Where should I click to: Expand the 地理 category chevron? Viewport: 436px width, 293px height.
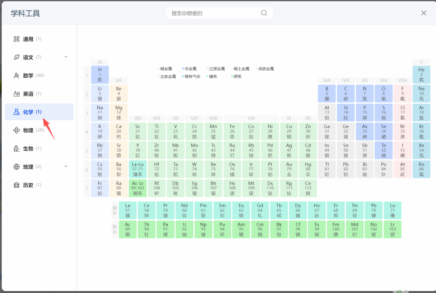click(x=66, y=166)
